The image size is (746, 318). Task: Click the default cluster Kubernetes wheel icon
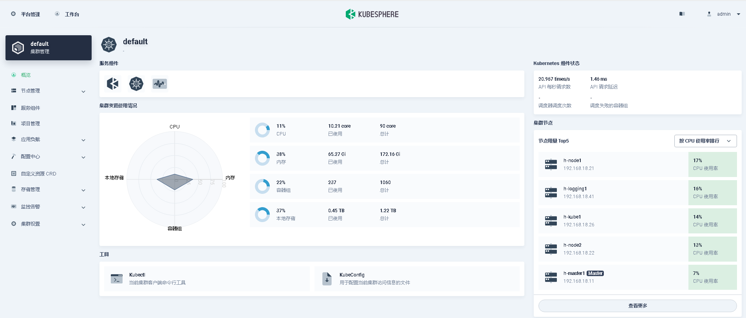[109, 45]
